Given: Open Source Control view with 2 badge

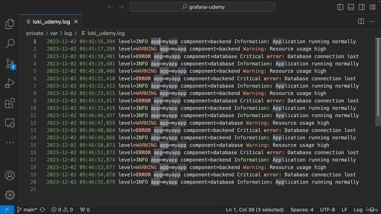Looking at the screenshot, I should point(10,64).
